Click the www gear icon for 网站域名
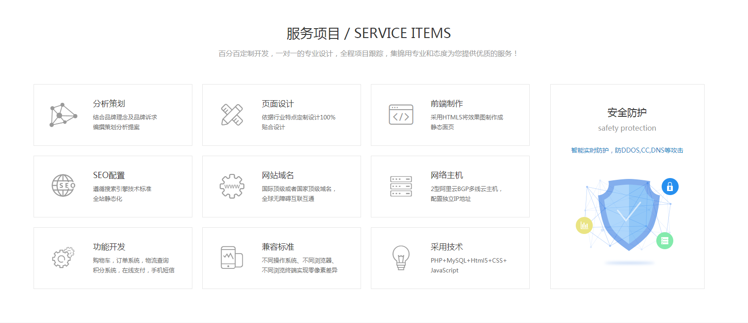The height and width of the screenshot is (323, 748). click(x=232, y=186)
